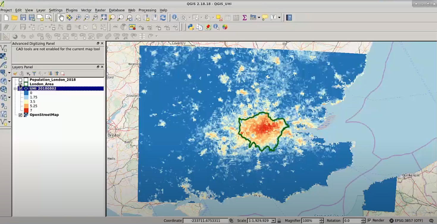
Task: Open select features dropdown arrow
Action: [x=201, y=18]
